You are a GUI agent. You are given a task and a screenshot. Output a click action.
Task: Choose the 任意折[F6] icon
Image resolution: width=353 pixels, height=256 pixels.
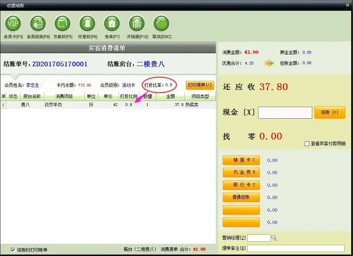pyautogui.click(x=87, y=24)
